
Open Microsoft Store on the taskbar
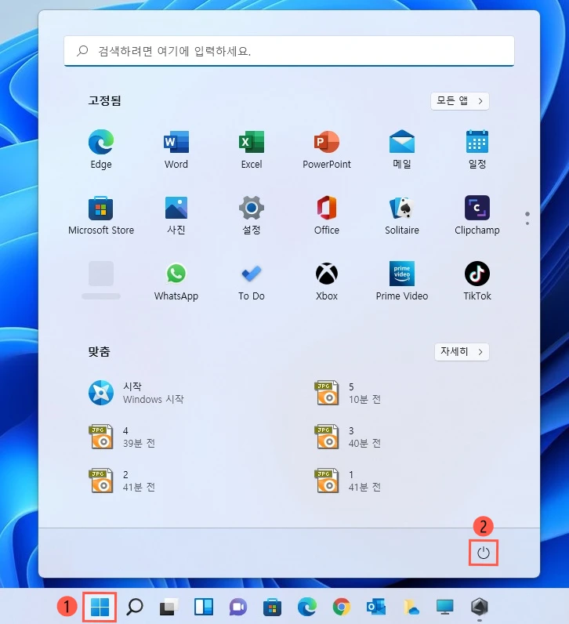pyautogui.click(x=272, y=607)
